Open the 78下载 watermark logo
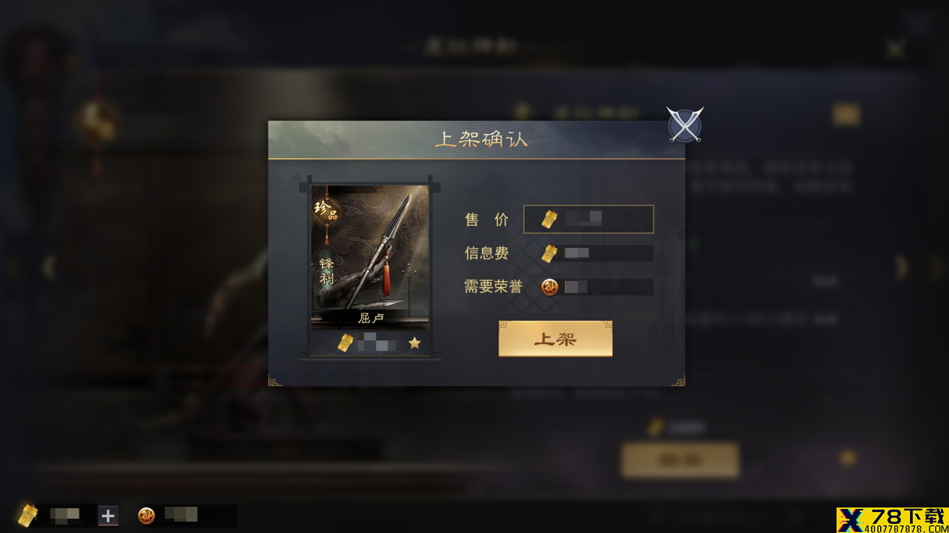 [892, 520]
